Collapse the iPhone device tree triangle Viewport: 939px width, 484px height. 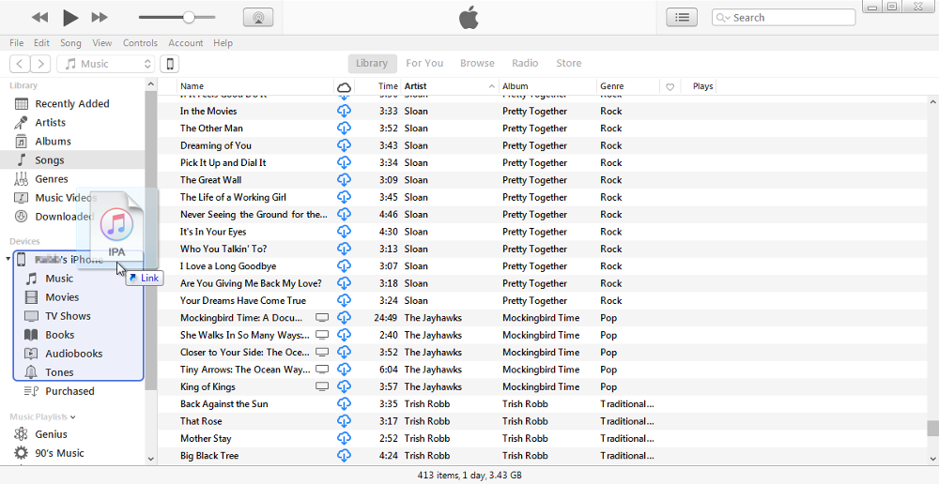tap(8, 259)
